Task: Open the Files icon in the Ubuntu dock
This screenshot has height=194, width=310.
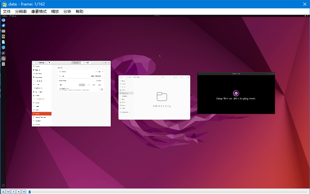Action: click(x=3, y=31)
